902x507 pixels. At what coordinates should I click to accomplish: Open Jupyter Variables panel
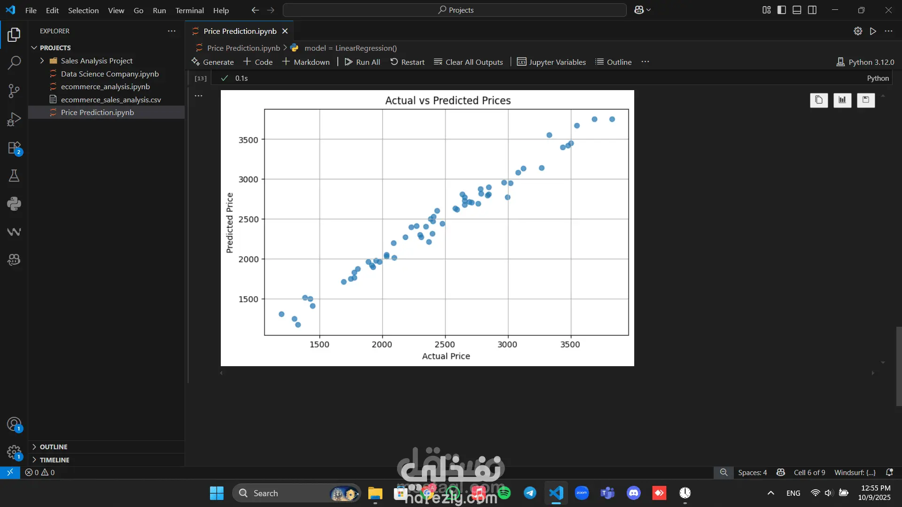pos(552,62)
